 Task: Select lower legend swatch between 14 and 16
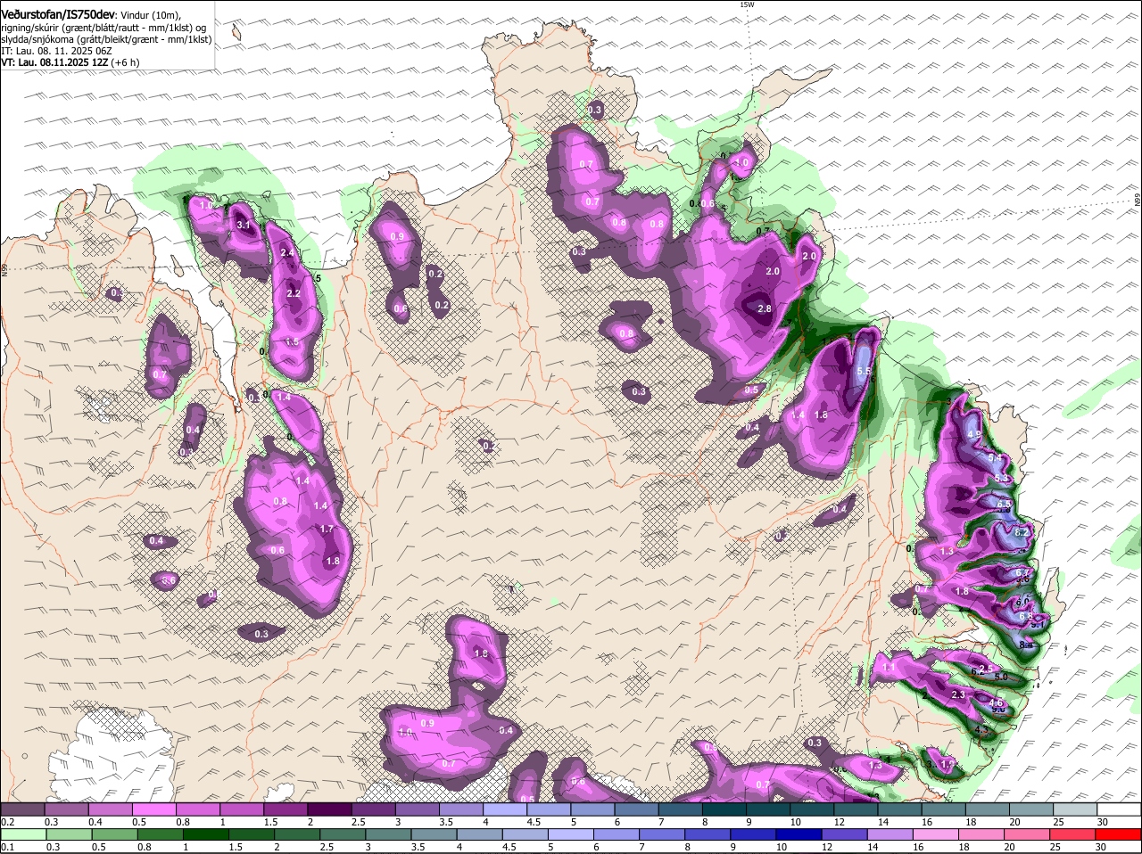[891, 834]
